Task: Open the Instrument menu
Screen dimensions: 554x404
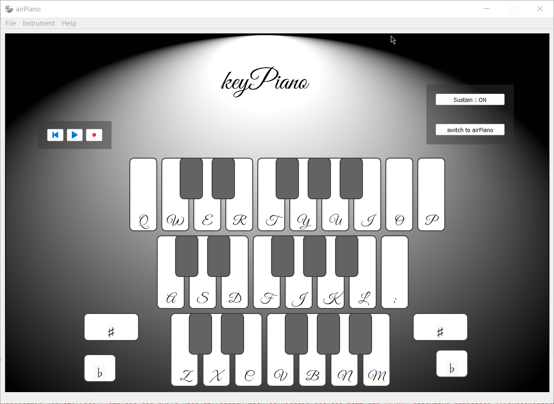Action: 39,23
